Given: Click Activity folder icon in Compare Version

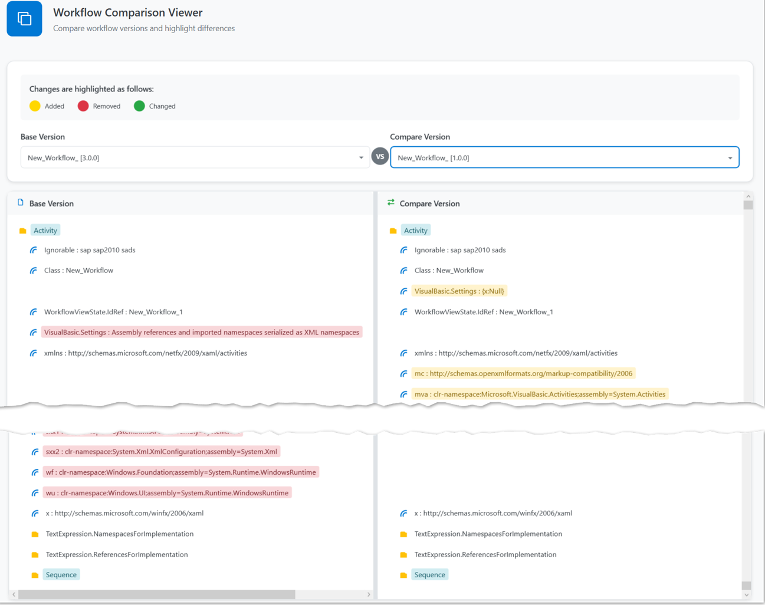Looking at the screenshot, I should pos(393,231).
